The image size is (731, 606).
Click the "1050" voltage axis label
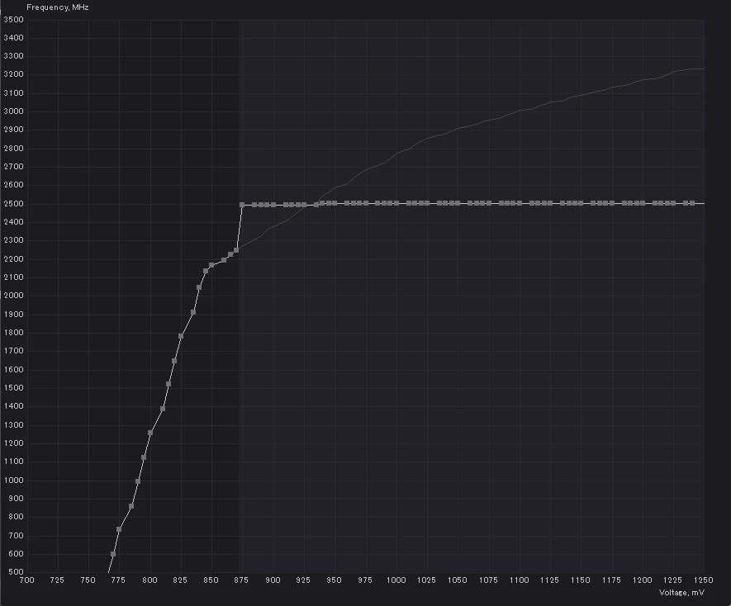(x=458, y=580)
